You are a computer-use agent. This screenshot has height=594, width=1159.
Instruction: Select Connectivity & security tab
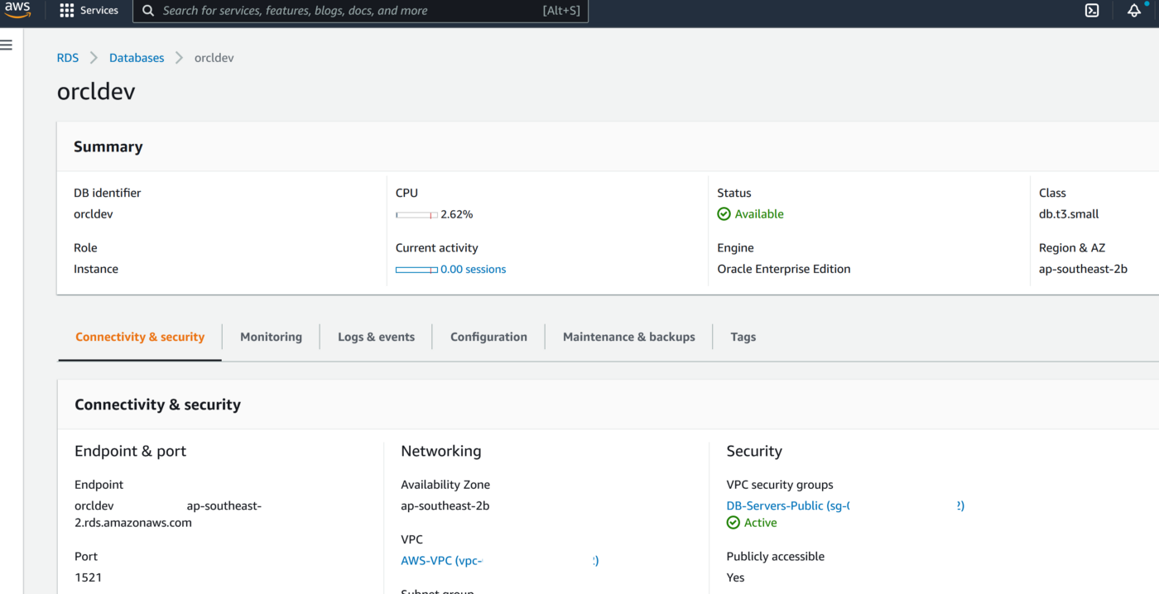click(x=140, y=337)
